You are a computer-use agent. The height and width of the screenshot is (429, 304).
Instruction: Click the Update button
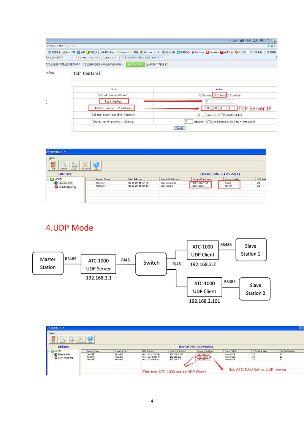[179, 128]
